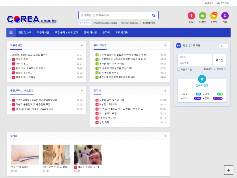Click the left chevron in 한인 업소록 banner
The height and width of the screenshot is (178, 237).
click(x=221, y=46)
